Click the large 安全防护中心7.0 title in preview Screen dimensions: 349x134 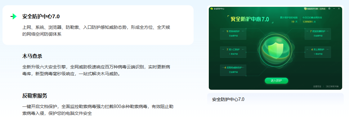pyautogui.click(x=250, y=19)
